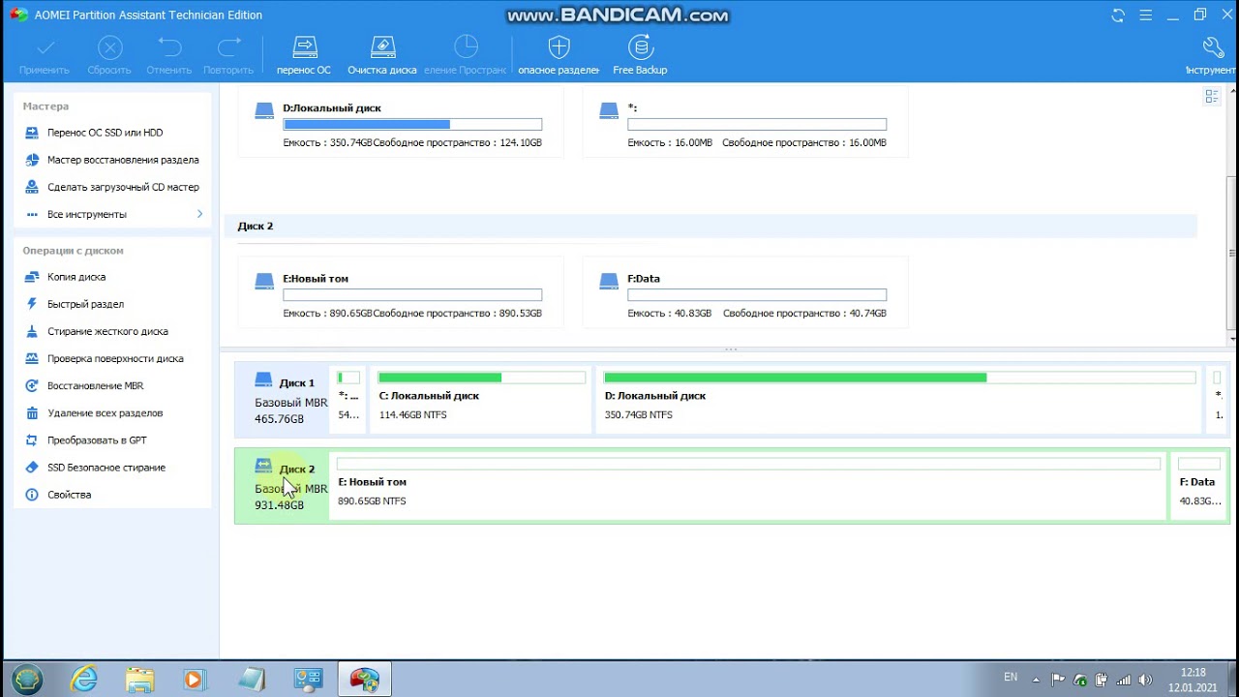Click the C: partition green usage bar
The image size is (1239, 697).
pyautogui.click(x=482, y=378)
